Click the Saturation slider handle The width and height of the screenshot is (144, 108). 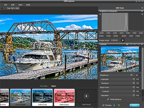pyautogui.click(x=134, y=95)
